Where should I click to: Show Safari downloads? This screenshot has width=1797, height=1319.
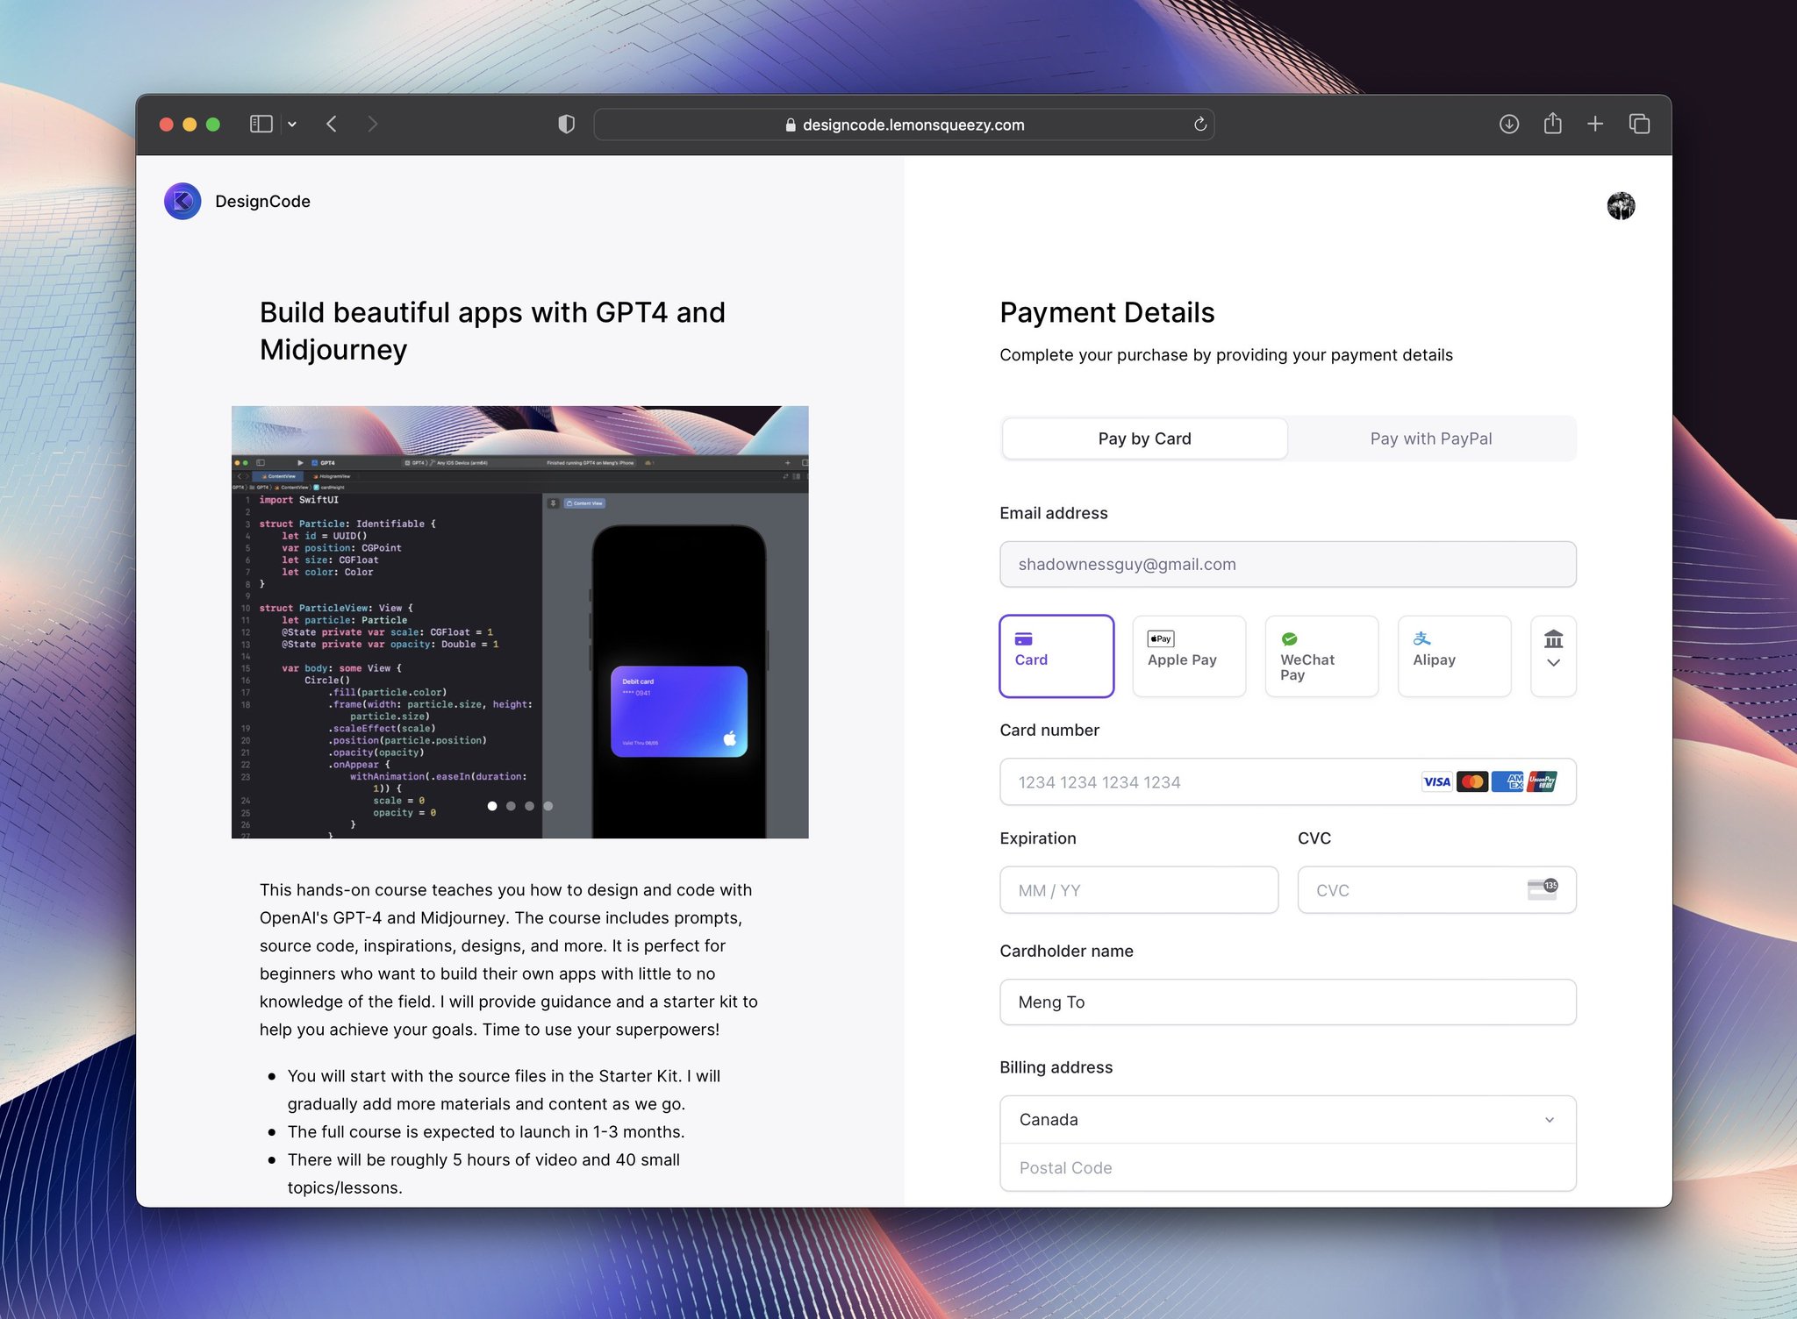(1508, 125)
